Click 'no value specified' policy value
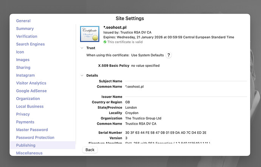 [145, 66]
